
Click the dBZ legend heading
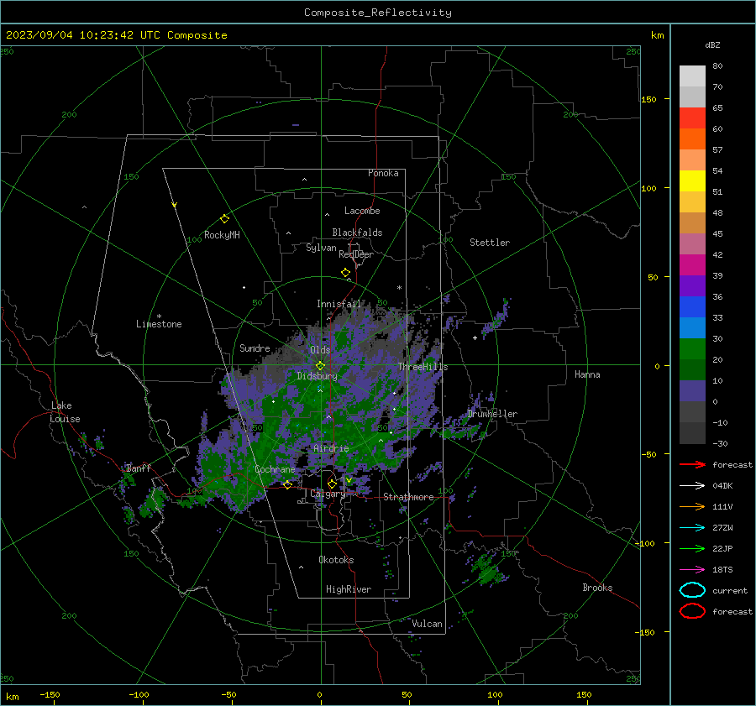712,45
